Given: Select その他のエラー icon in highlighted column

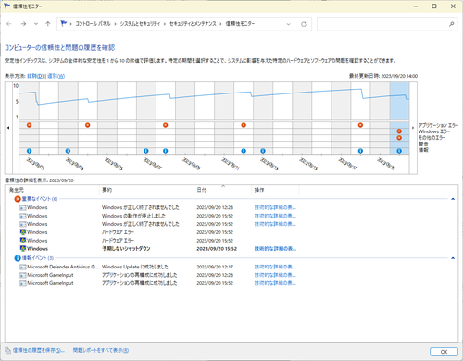Looking at the screenshot, I should (399, 138).
